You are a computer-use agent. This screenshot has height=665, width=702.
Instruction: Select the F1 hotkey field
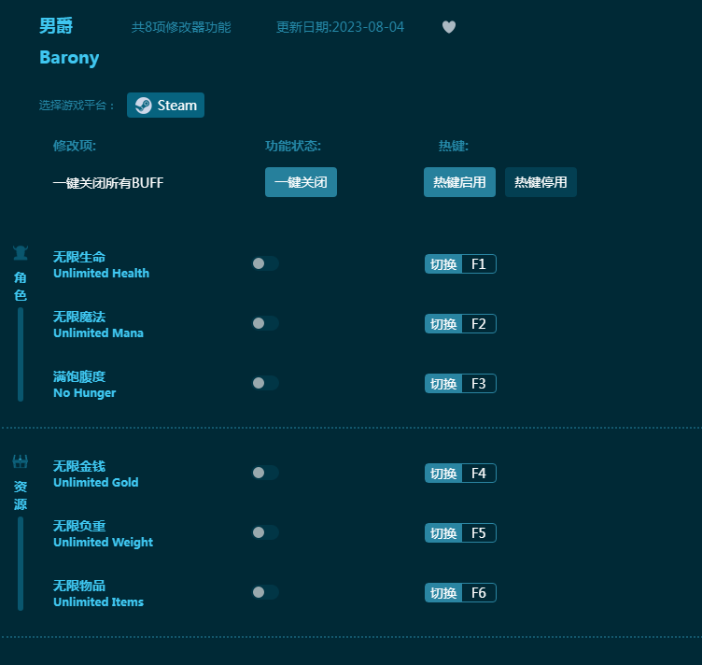(x=478, y=264)
